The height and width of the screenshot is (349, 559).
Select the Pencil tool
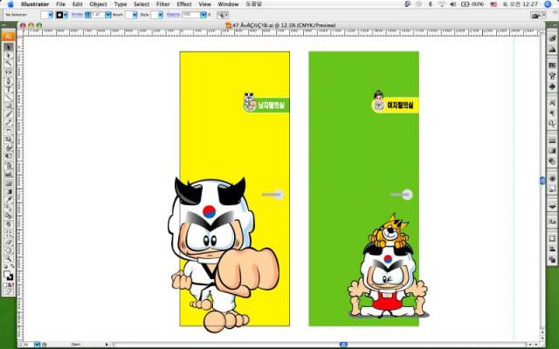pyautogui.click(x=9, y=122)
